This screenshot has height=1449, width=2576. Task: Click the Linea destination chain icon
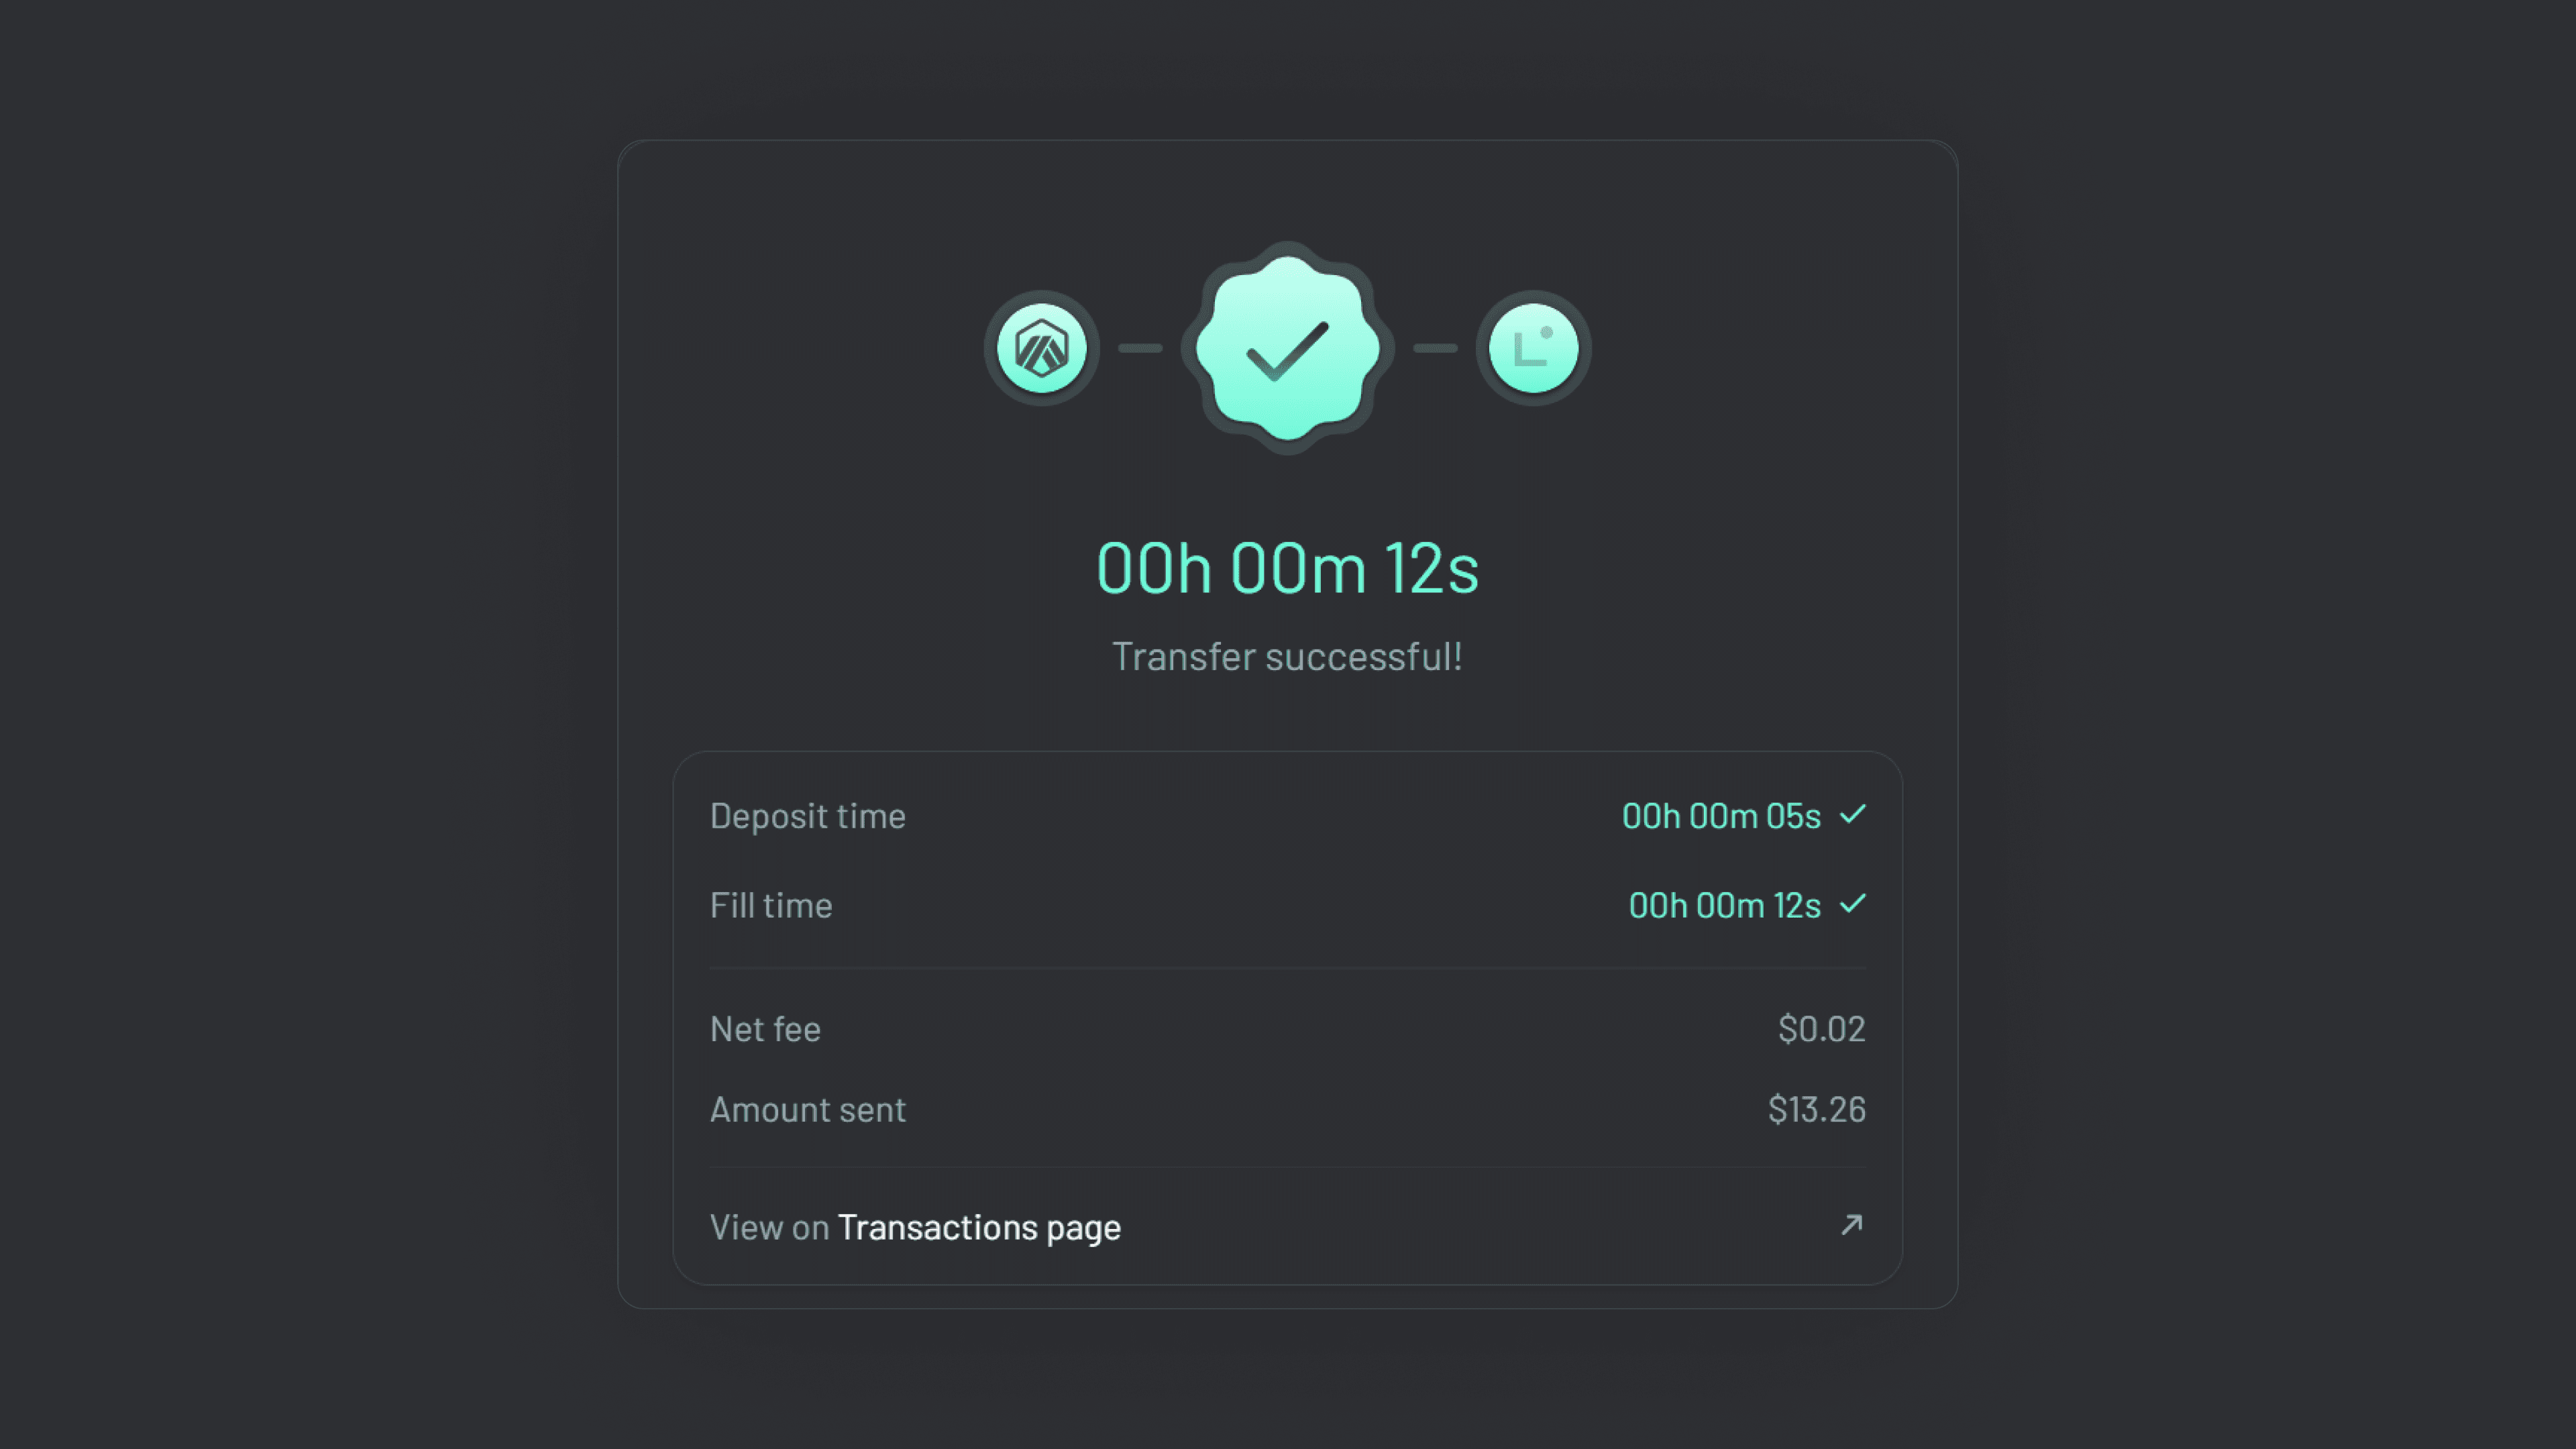pos(1533,347)
